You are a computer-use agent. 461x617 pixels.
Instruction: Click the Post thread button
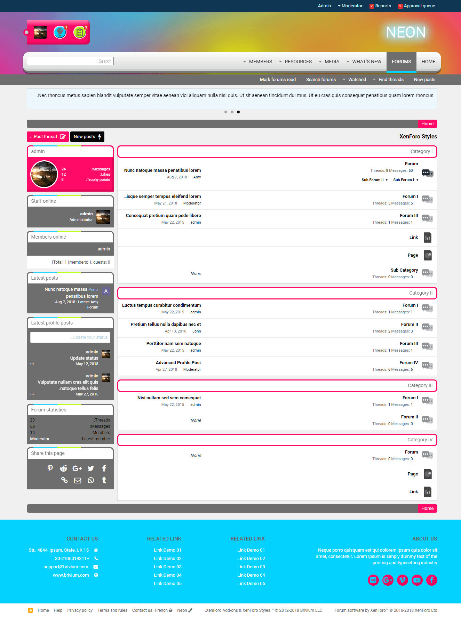click(x=48, y=137)
